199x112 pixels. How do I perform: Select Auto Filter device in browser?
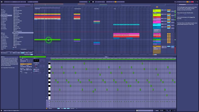point(17,12)
